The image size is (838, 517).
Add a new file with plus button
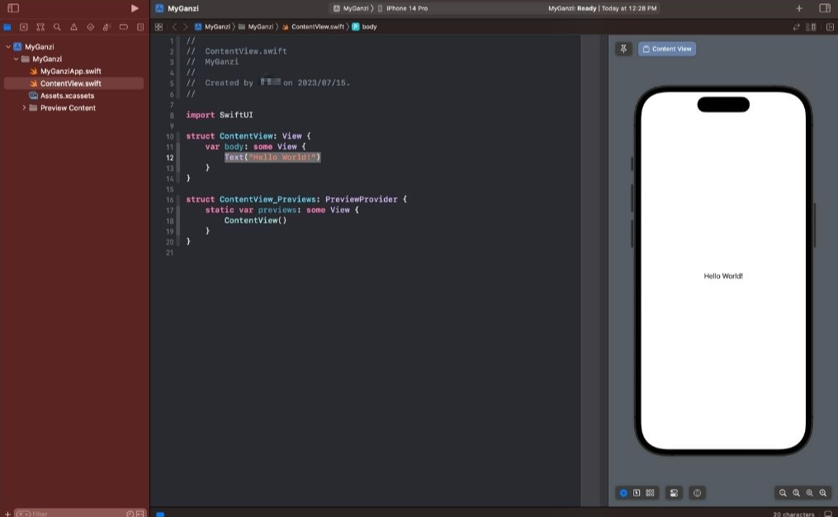(x=7, y=514)
